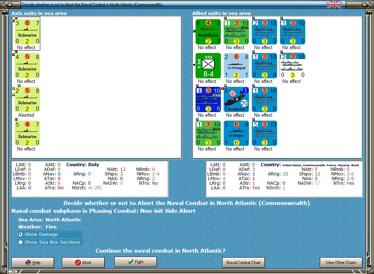Select the top-row blue convoy counter marked 2

click(x=265, y=32)
